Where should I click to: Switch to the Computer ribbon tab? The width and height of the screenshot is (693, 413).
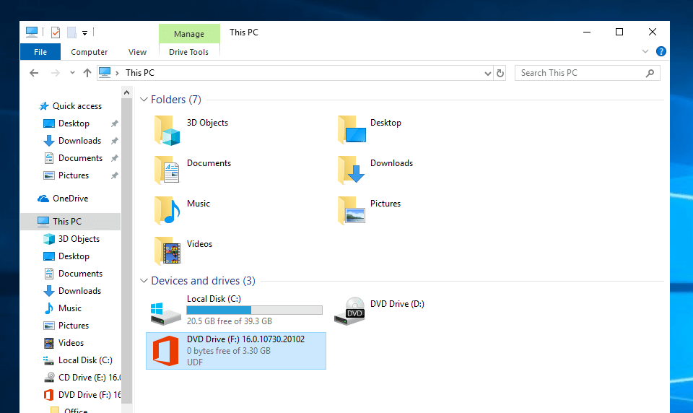click(90, 52)
